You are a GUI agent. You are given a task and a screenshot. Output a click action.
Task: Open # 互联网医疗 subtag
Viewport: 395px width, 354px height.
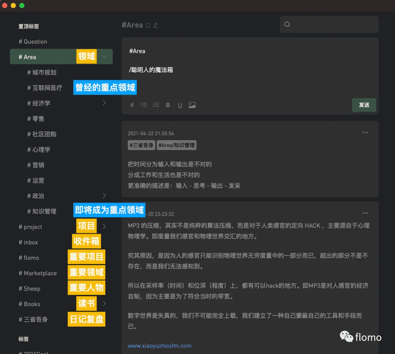tap(45, 88)
